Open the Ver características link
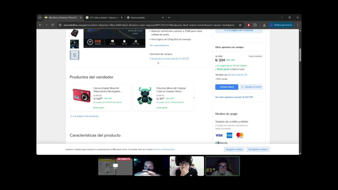Viewport: 338px width, 190px height. click(159, 45)
